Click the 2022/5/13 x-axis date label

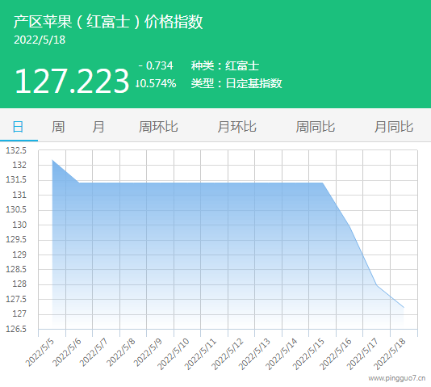[x=254, y=354]
